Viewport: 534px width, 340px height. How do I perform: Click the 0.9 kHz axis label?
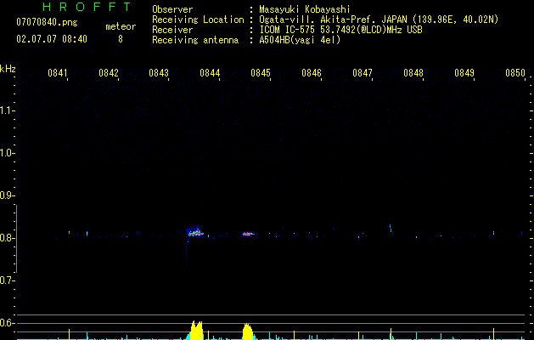(7, 195)
